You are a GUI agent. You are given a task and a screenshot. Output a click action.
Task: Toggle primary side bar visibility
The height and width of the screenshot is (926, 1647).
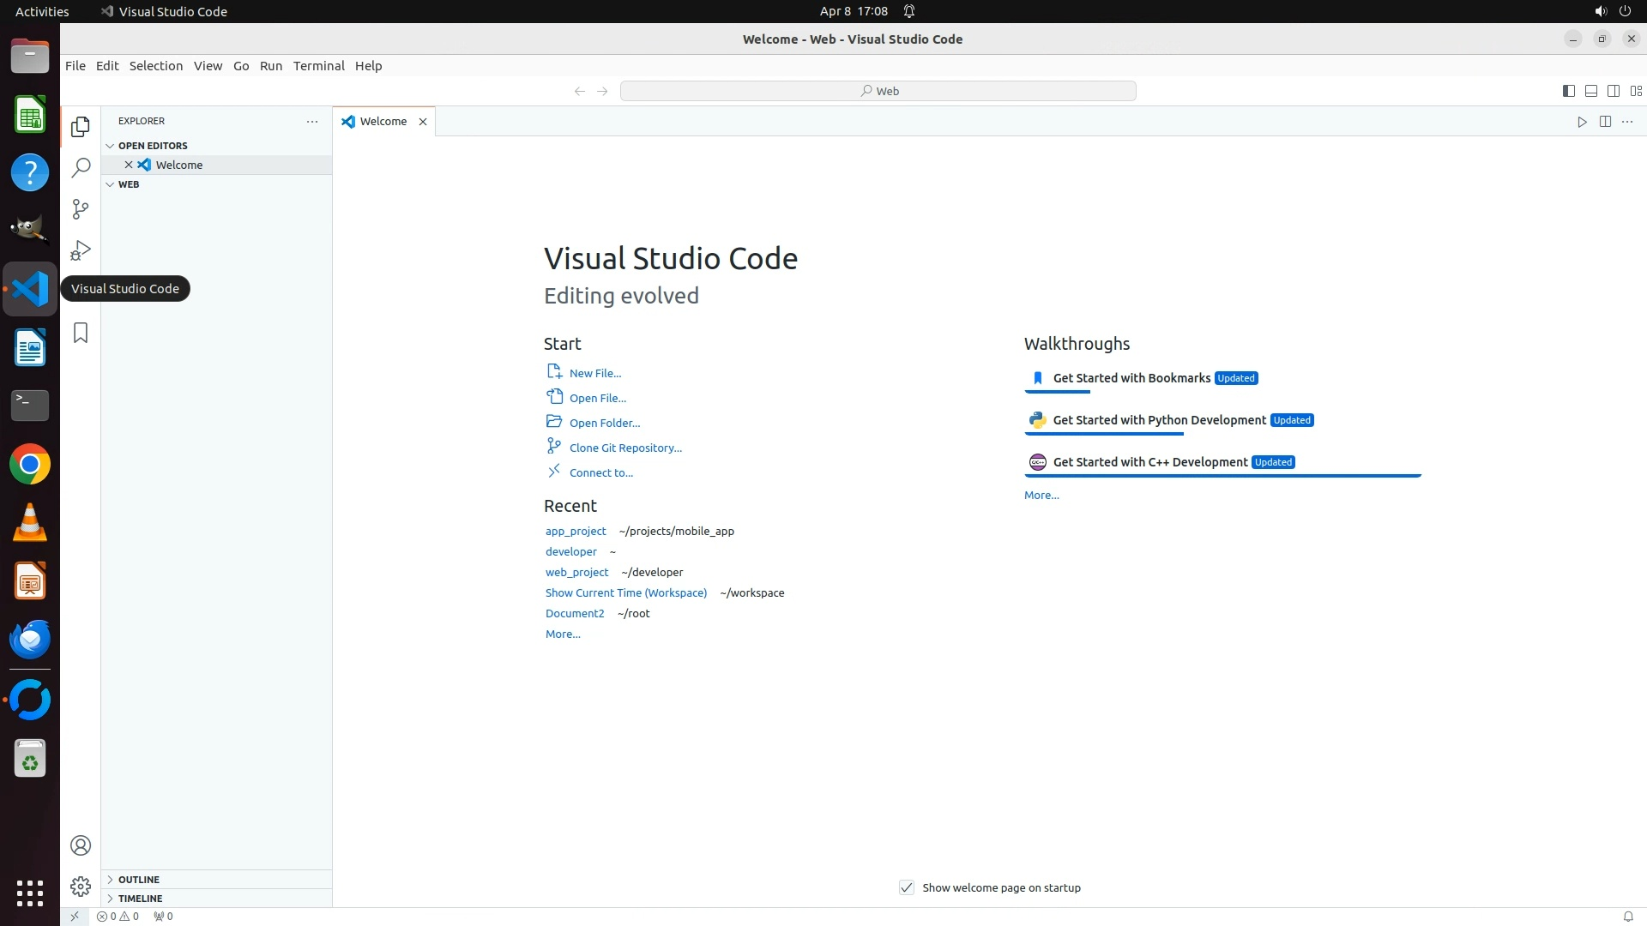coord(1568,91)
